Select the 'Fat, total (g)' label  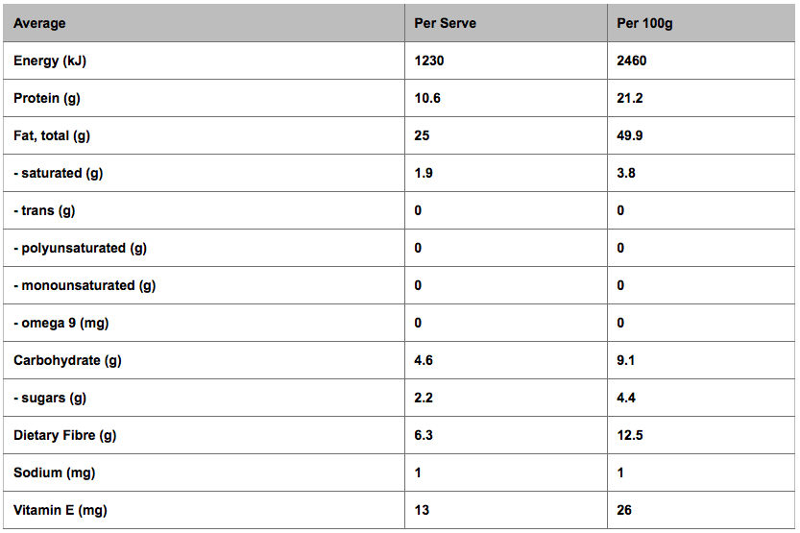tap(52, 136)
